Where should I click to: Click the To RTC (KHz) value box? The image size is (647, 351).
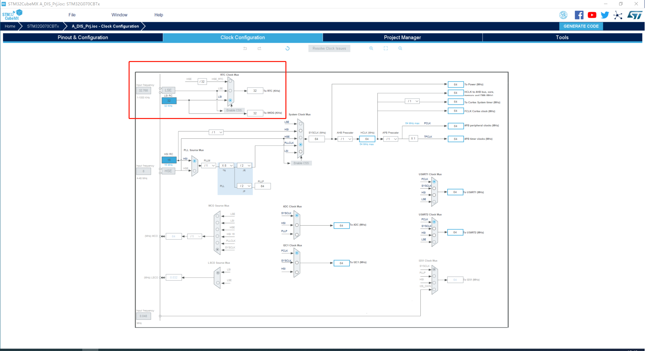click(x=255, y=91)
